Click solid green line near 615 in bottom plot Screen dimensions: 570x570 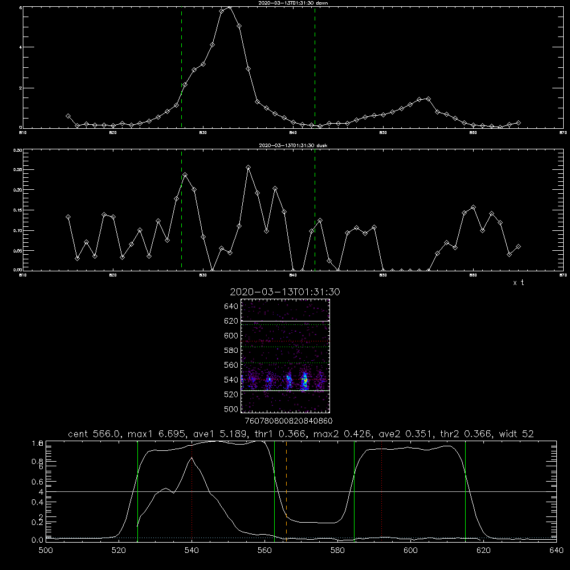coord(465,491)
